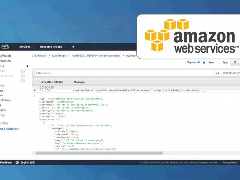Viewport: 240px width, 180px height.
Task: Click the AWS home logo icon
Action: pos(5,46)
